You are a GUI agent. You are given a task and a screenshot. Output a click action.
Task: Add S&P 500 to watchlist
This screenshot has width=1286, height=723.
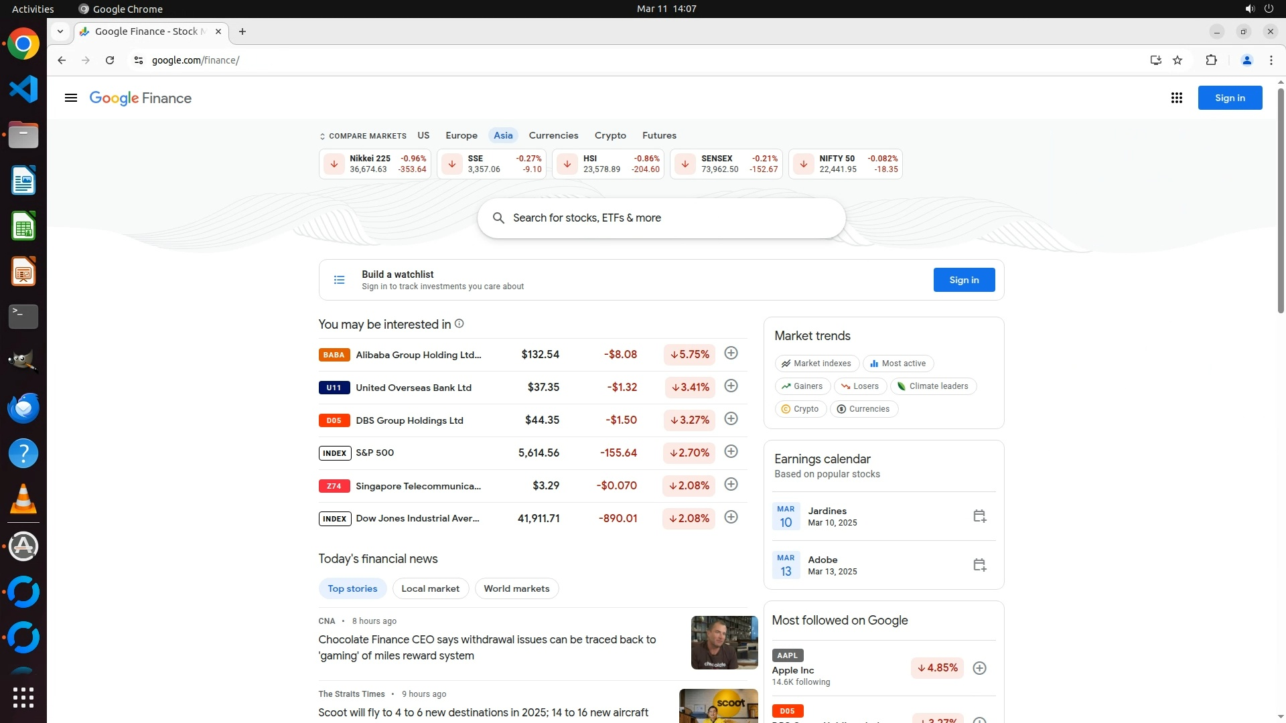[731, 452]
